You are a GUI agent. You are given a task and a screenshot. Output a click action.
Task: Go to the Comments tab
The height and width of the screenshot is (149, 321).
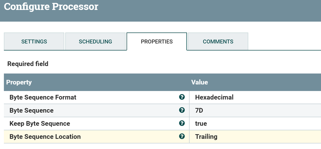coord(218,42)
